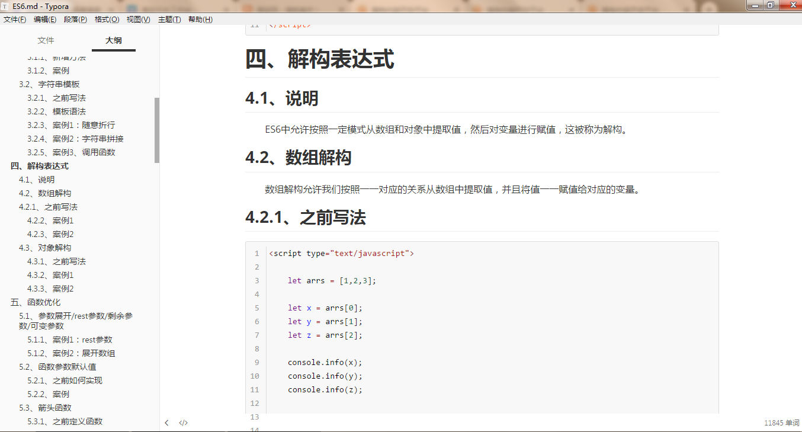802x432 pixels.
Task: Click the sidebar outline scrollbar thumb
Action: [x=157, y=130]
